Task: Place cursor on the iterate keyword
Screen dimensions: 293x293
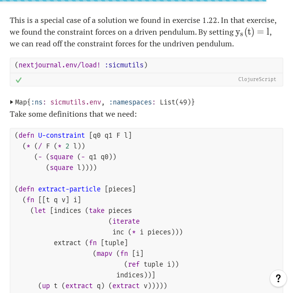Action: point(126,221)
